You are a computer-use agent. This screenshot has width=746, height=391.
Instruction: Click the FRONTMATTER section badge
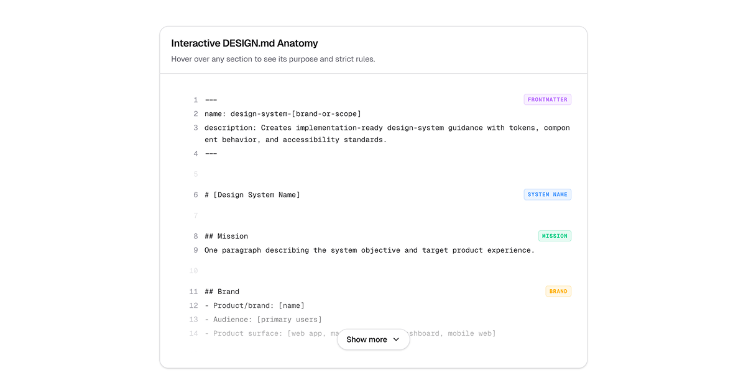[x=547, y=99]
